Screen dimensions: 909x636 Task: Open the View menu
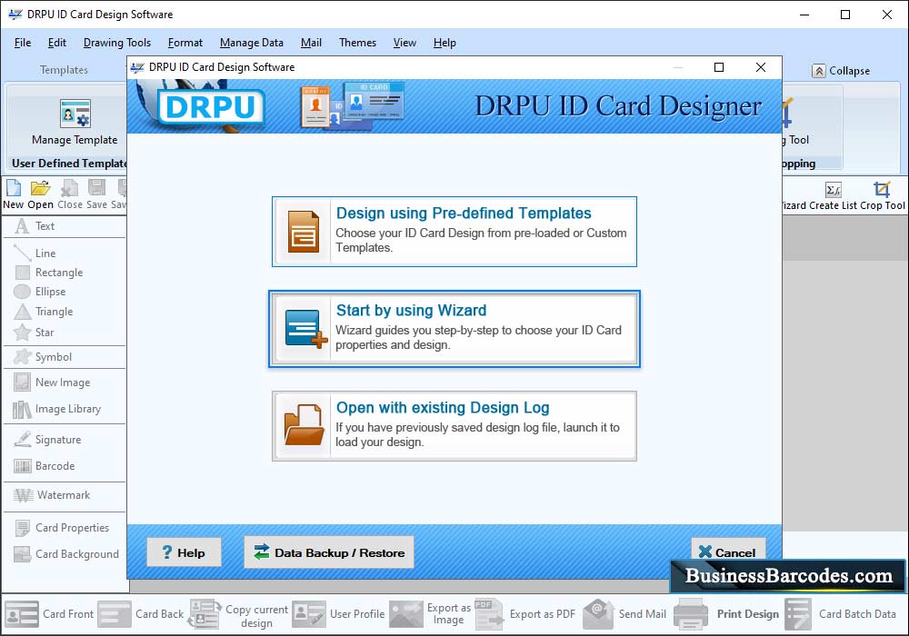click(405, 43)
